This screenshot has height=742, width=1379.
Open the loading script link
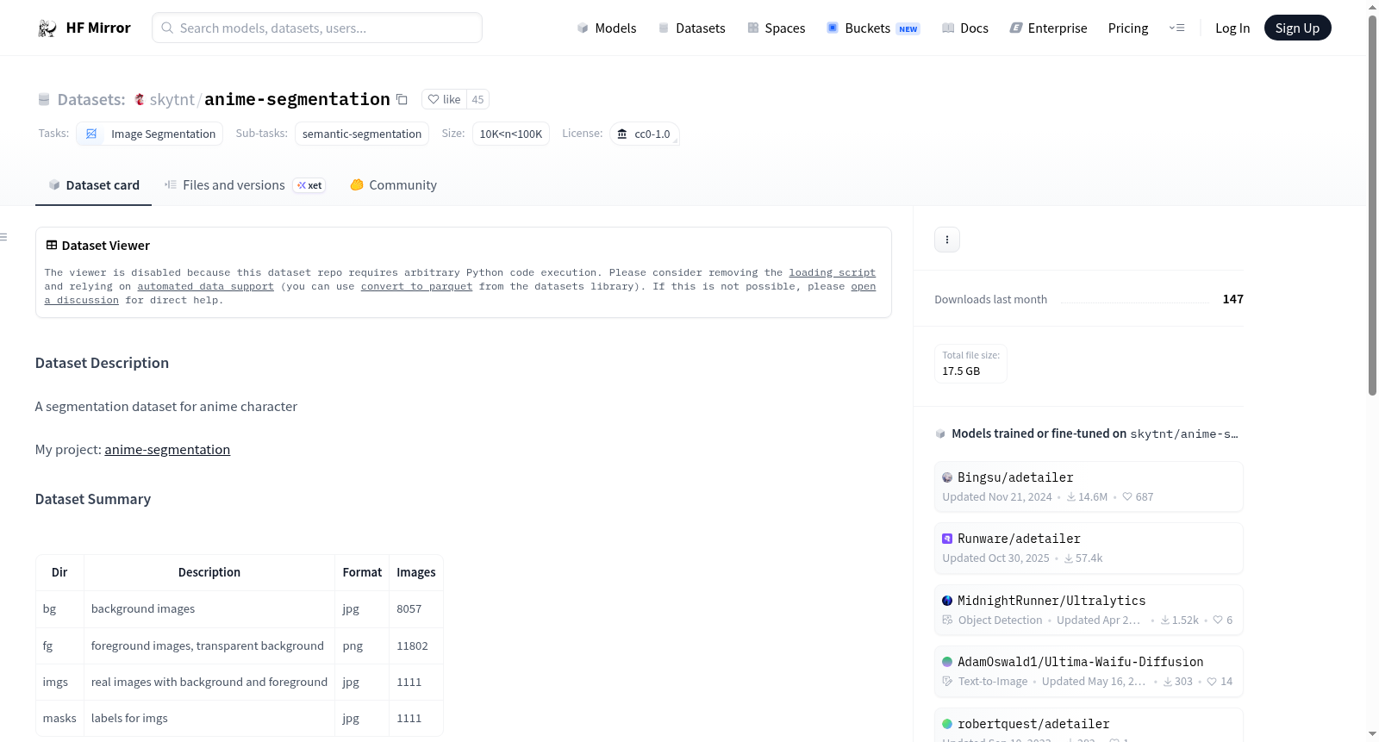point(833,272)
